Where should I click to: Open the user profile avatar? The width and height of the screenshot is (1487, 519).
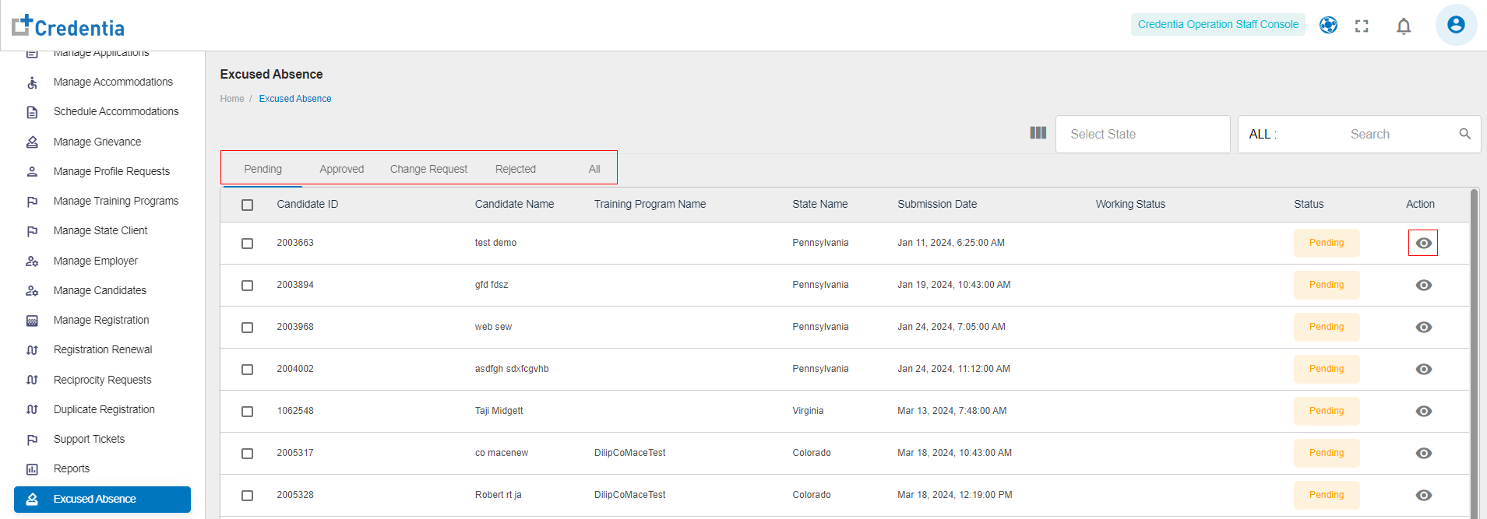[x=1455, y=25]
